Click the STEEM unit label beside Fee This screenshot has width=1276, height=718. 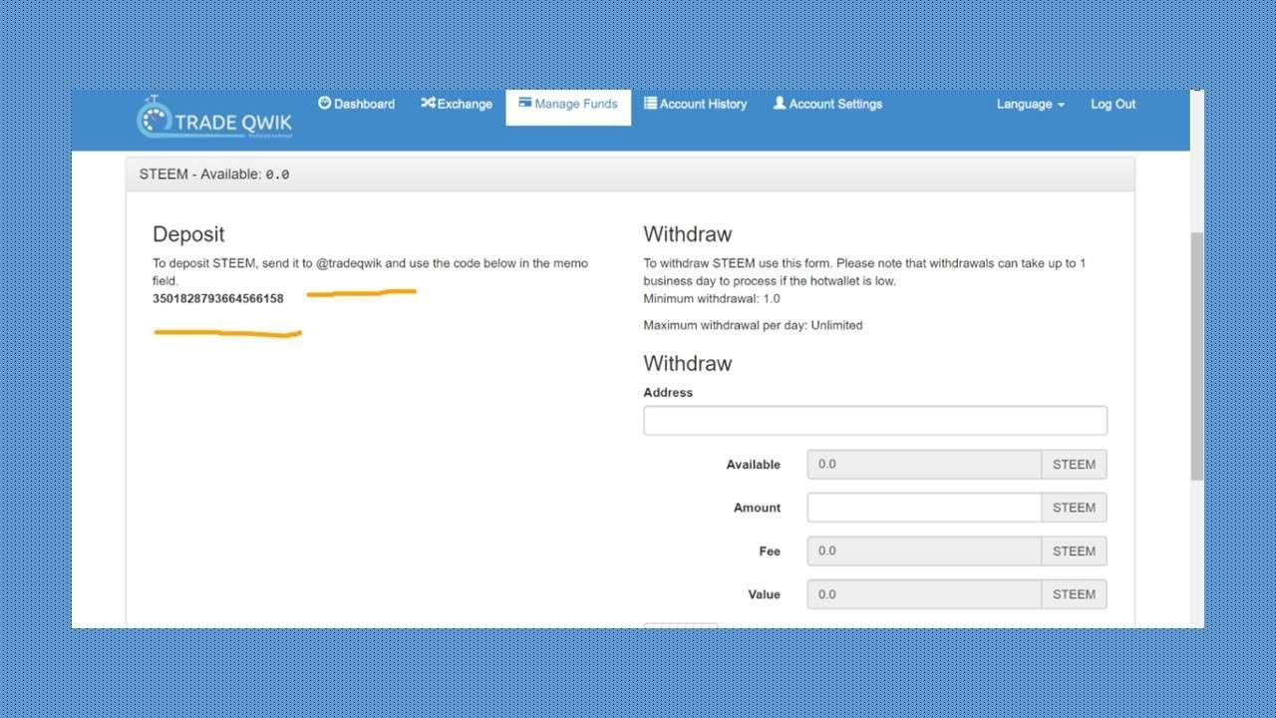(1074, 550)
